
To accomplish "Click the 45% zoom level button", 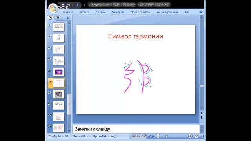I will pos(151,136).
